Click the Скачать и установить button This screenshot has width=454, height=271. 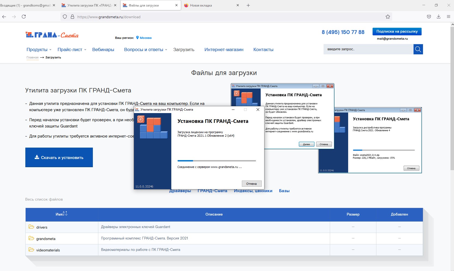point(59,157)
